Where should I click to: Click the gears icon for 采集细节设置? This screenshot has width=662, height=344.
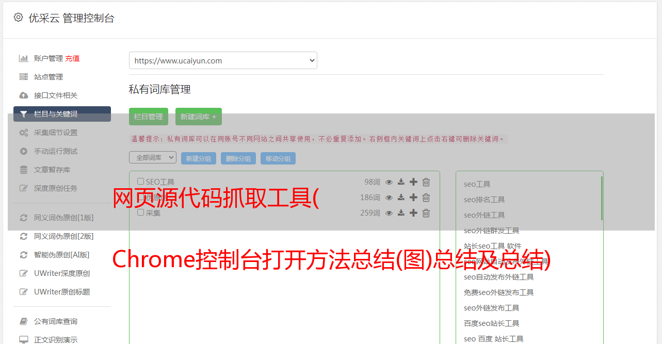24,133
